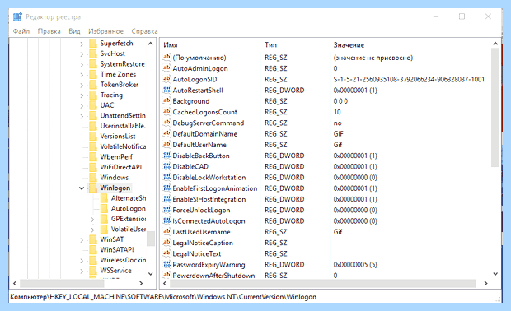Image resolution: width=511 pixels, height=311 pixels.
Task: Click the DWORD icon beside EnableFirstLogonAnimation
Action: pyautogui.click(x=166, y=188)
